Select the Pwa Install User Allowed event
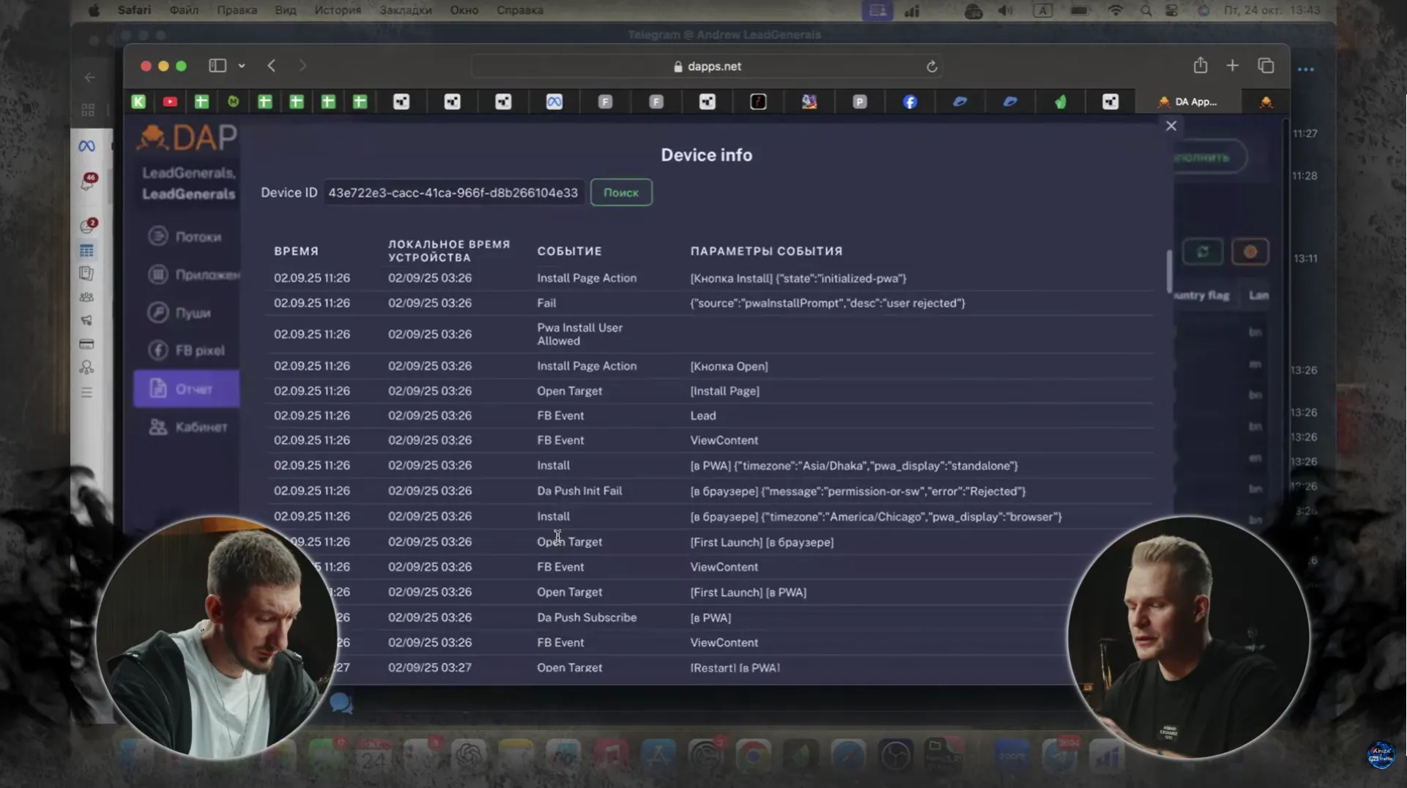This screenshot has height=788, width=1407. click(579, 334)
